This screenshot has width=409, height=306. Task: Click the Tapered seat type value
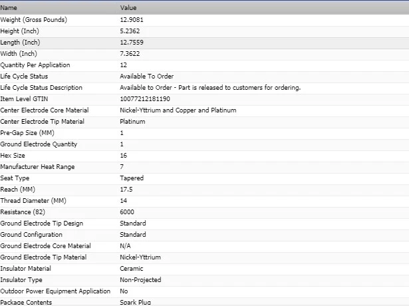(x=132, y=178)
